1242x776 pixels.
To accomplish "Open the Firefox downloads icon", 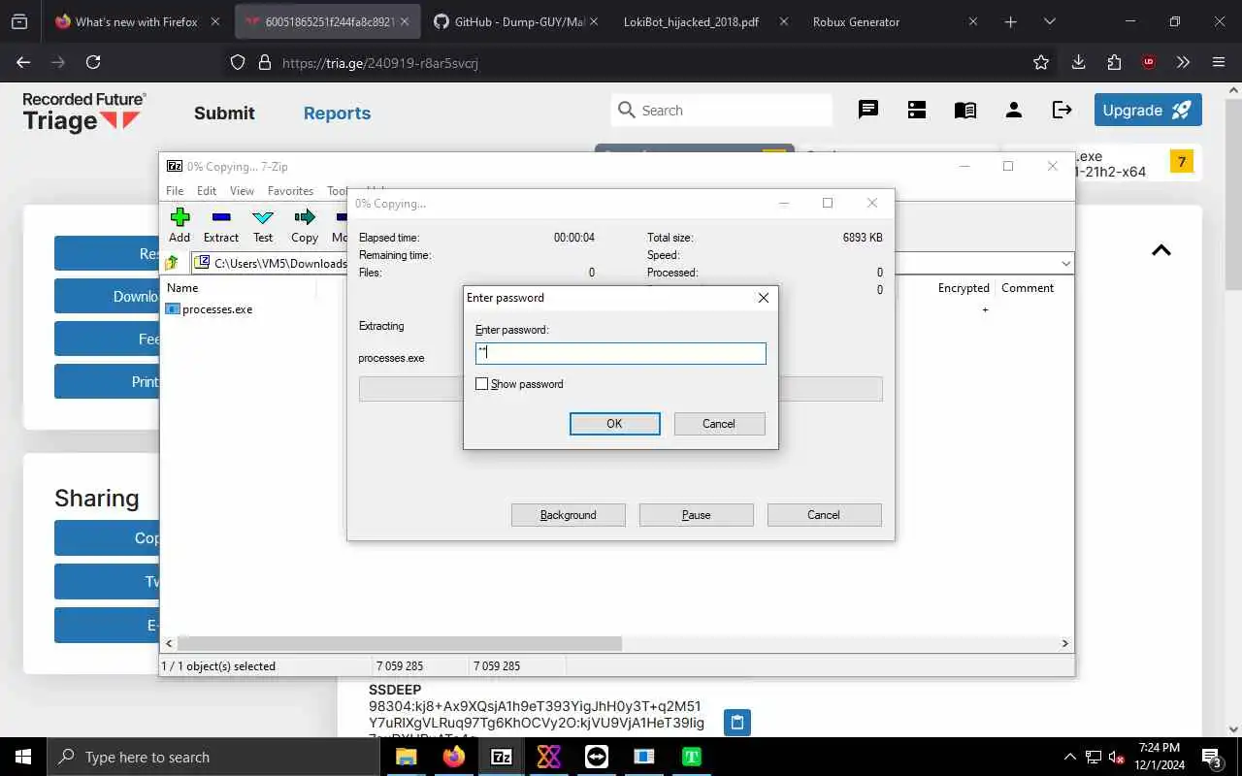I will pos(1078,62).
